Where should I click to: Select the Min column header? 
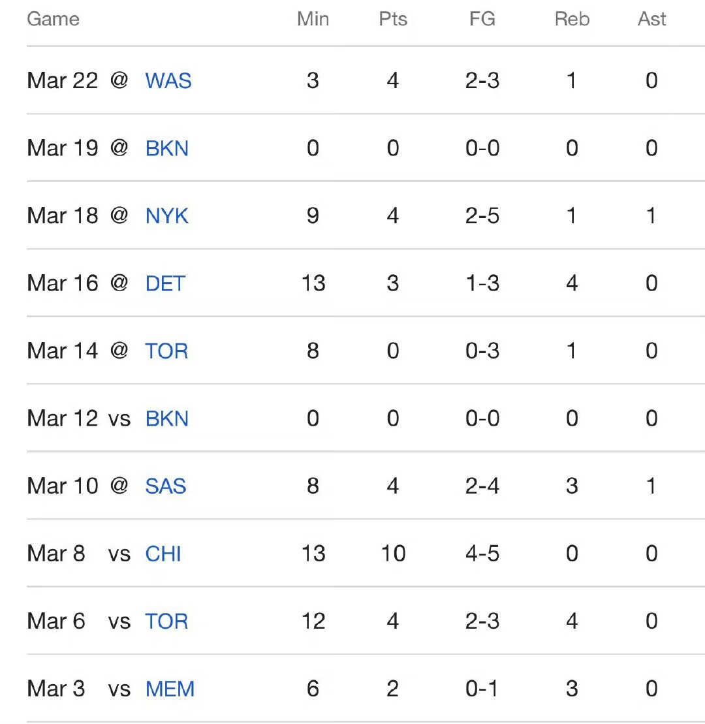[313, 20]
